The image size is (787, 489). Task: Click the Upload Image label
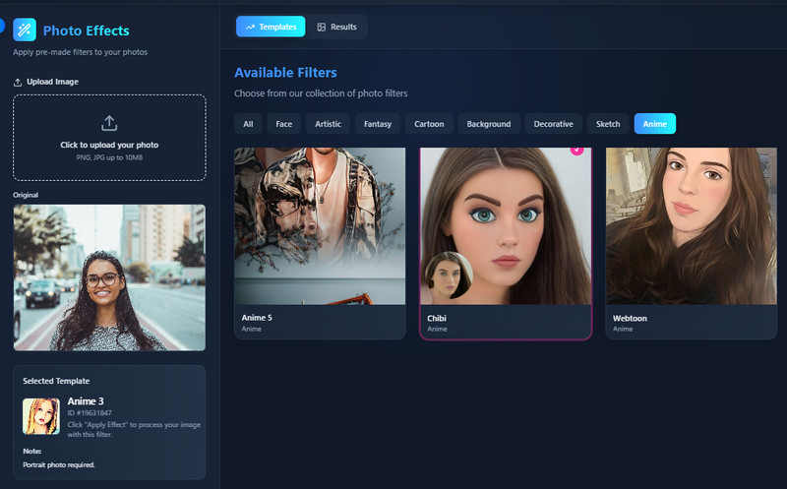pos(52,82)
